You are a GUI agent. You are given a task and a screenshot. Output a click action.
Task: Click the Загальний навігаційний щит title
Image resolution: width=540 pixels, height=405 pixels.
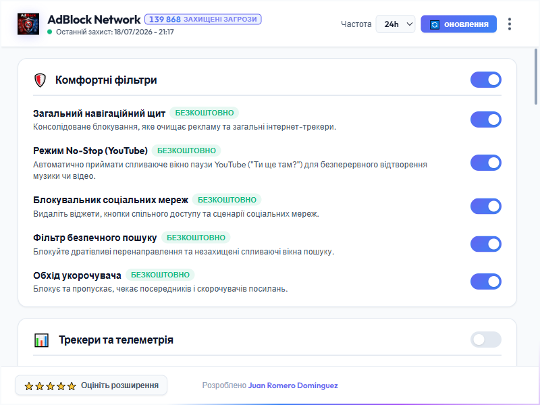(99, 113)
